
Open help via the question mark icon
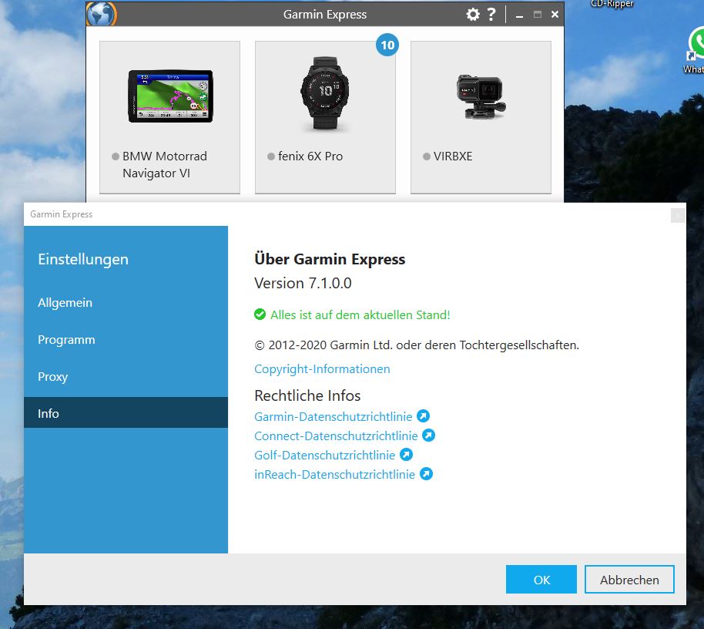pos(491,15)
